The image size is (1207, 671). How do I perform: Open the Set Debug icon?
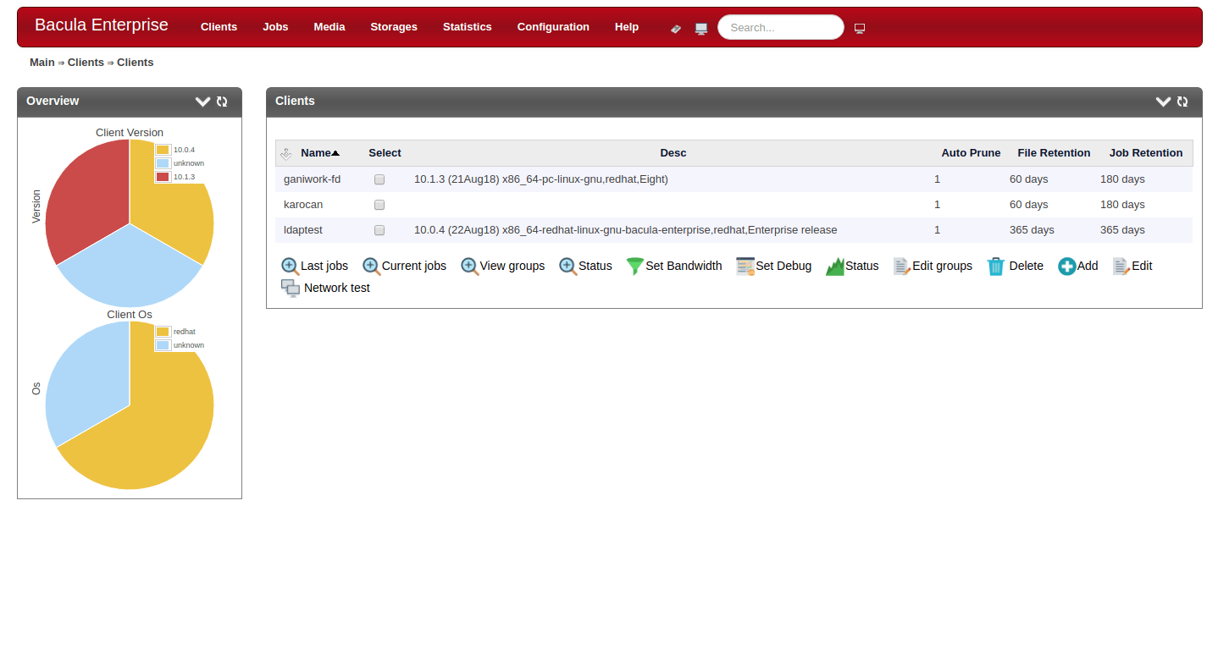pyautogui.click(x=745, y=266)
